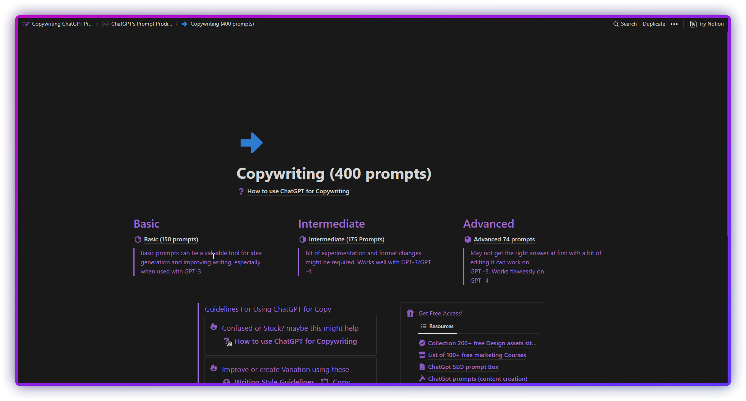Click 'Confused or Stuck? maybe this might help' text

point(290,328)
